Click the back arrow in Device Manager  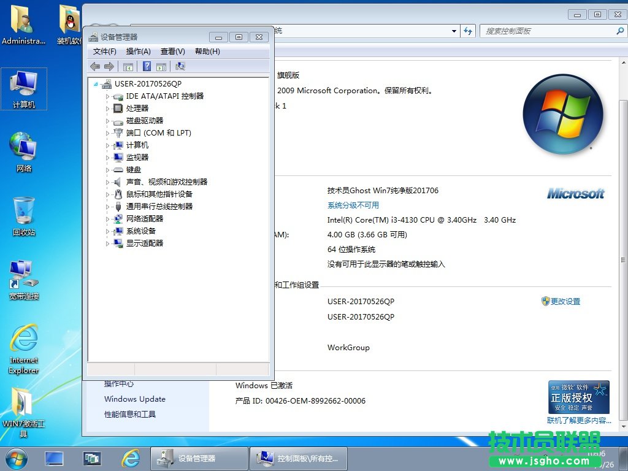[x=95, y=66]
